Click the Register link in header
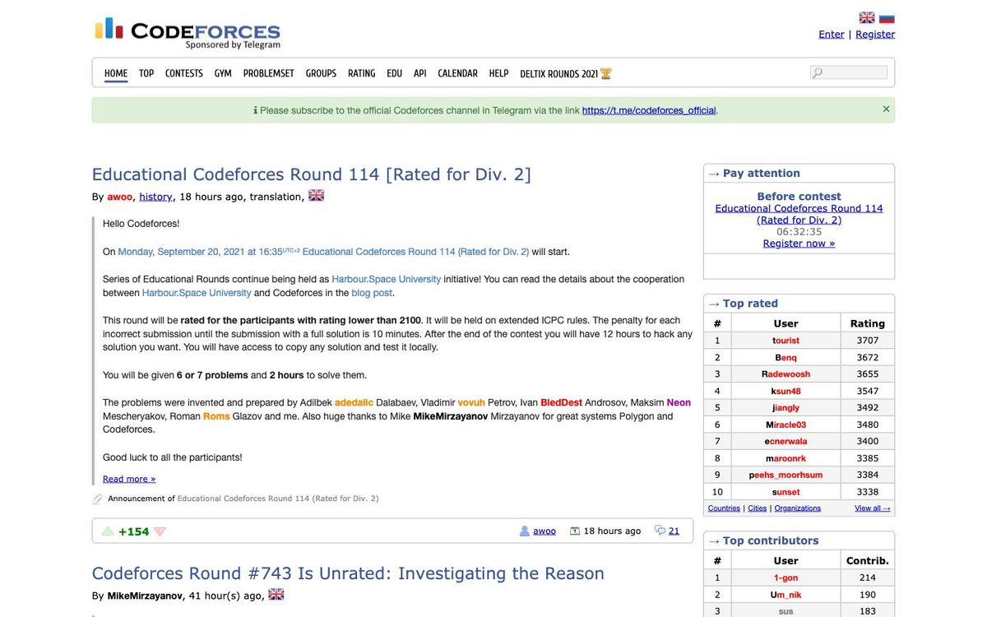This screenshot has height=617, width=987. (x=875, y=34)
